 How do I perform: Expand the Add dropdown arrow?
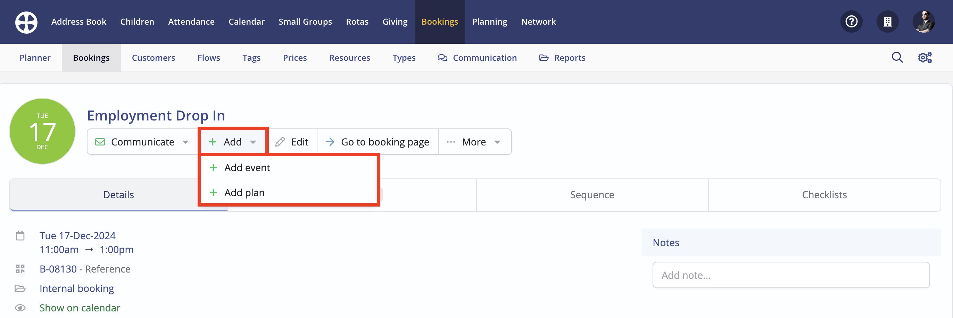click(x=253, y=142)
